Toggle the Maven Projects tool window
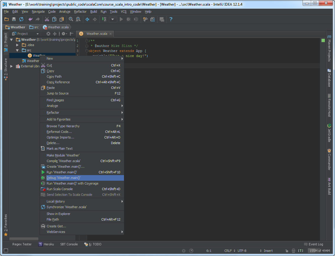The image size is (335, 256). (x=329, y=48)
